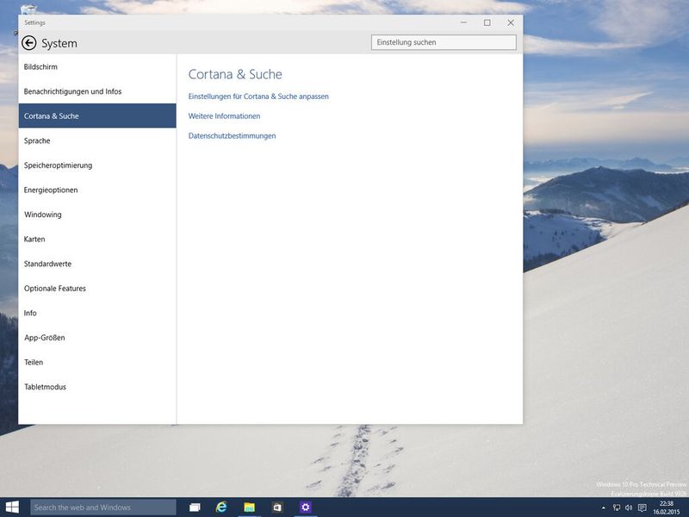
Task: Select Info in the sidebar
Action: [x=97, y=313]
